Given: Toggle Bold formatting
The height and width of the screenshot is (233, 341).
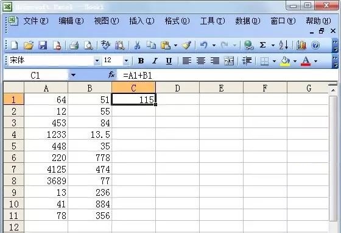Looking at the screenshot, I should pyautogui.click(x=141, y=61).
